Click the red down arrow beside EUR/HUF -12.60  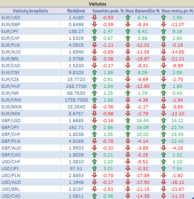point(128,86)
